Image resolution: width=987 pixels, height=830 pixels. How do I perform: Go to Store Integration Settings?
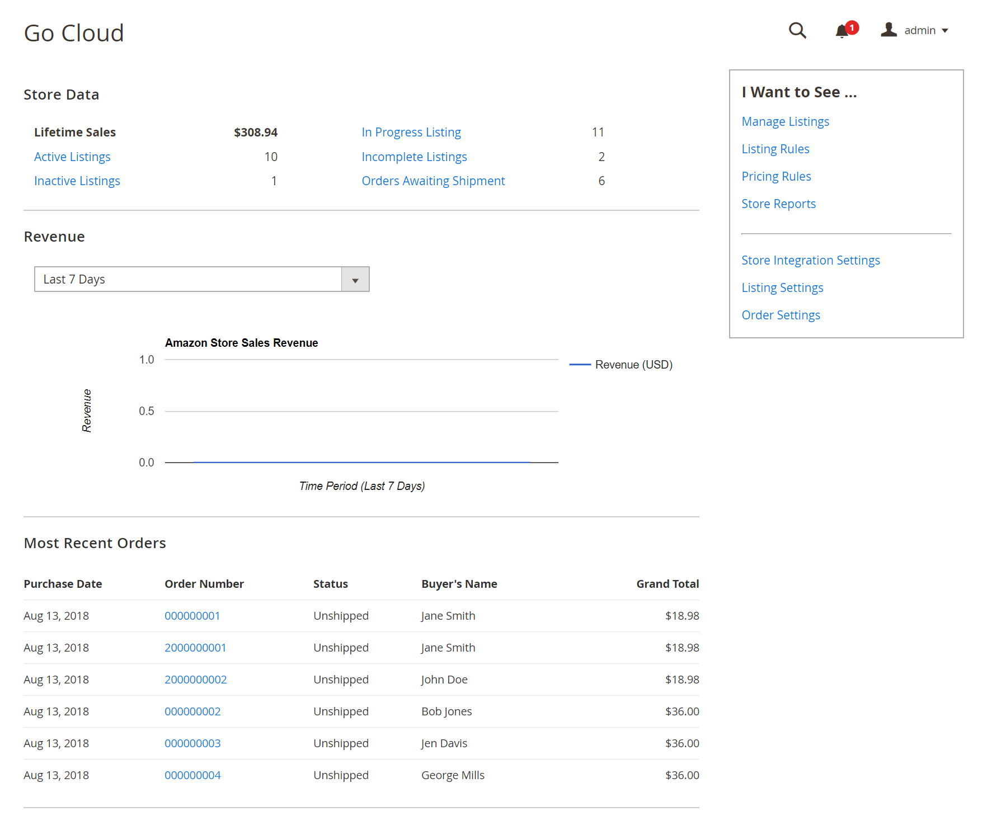click(x=810, y=261)
